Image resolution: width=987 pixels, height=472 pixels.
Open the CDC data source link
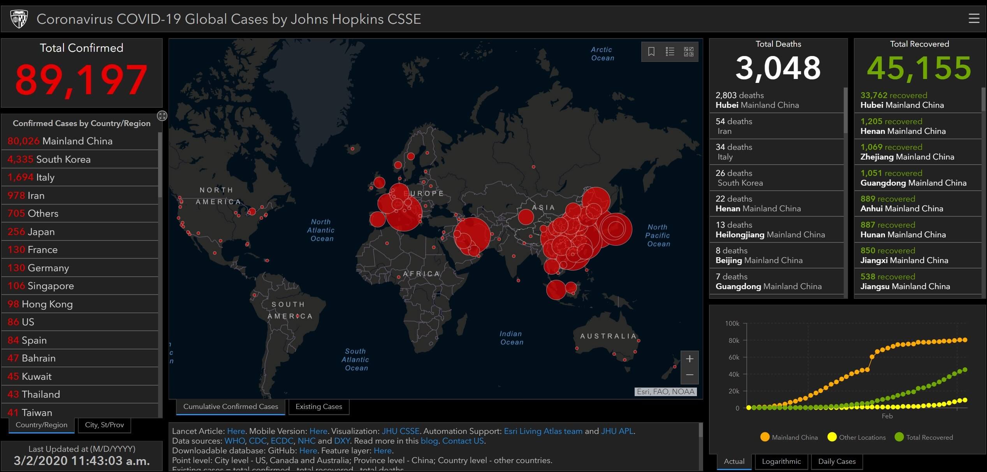coord(258,441)
